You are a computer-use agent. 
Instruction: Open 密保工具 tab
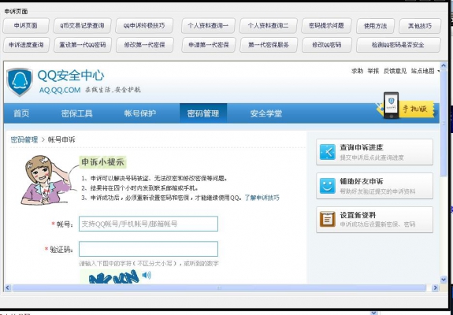pos(77,113)
